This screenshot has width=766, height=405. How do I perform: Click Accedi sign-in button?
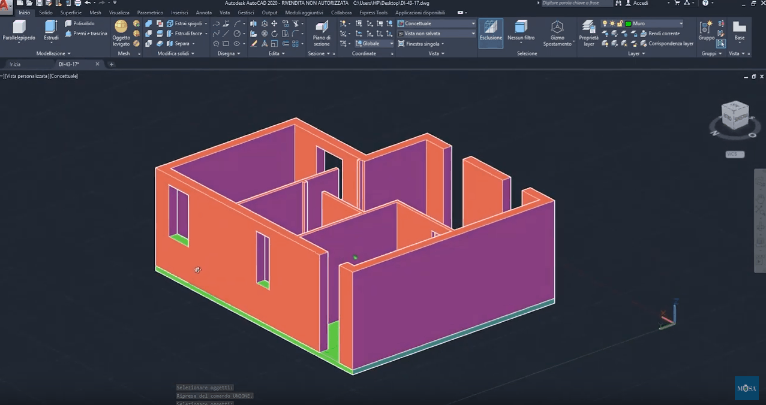pos(636,3)
